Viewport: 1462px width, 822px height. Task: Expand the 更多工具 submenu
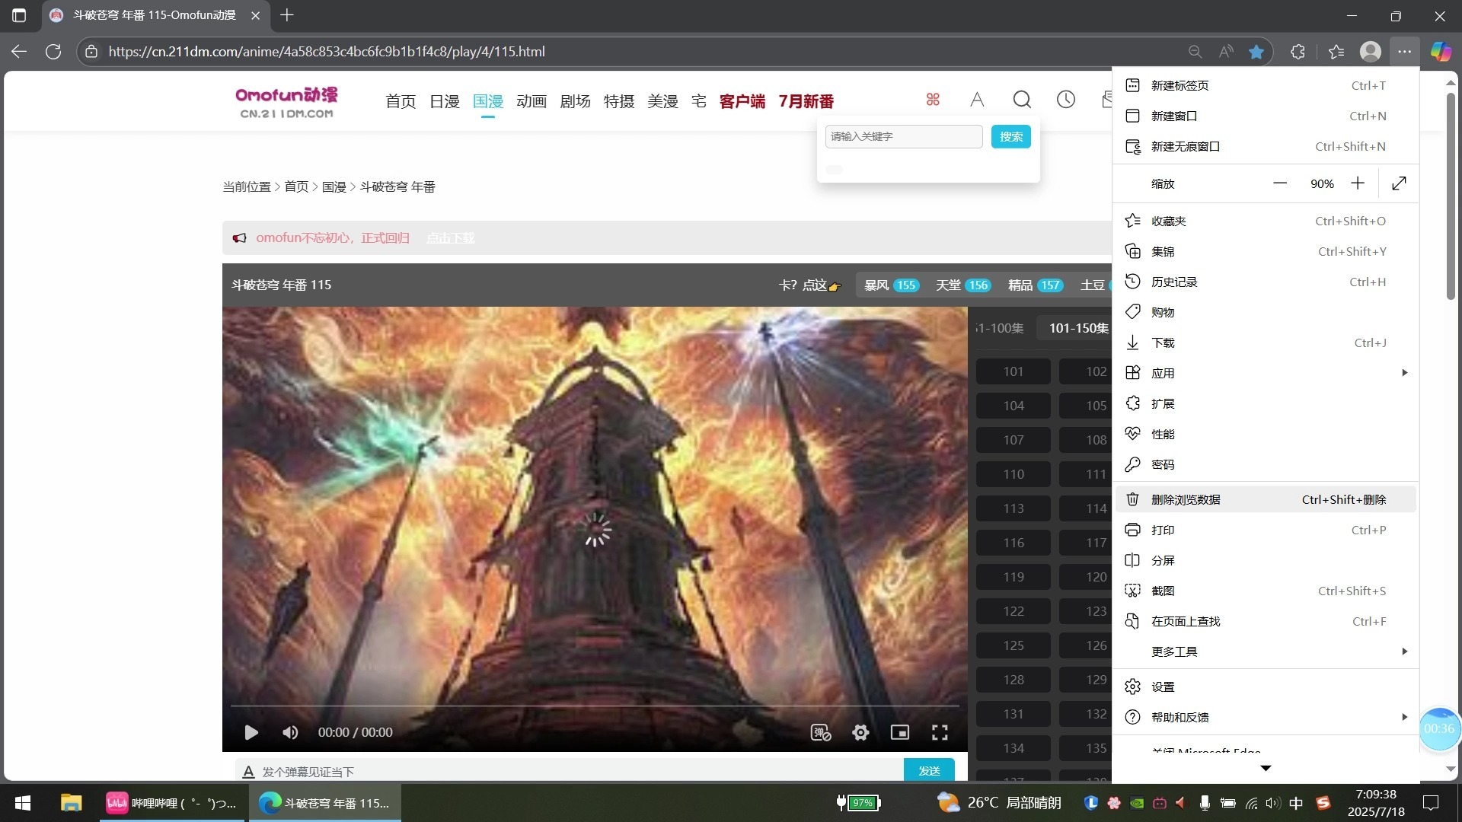[x=1266, y=652]
